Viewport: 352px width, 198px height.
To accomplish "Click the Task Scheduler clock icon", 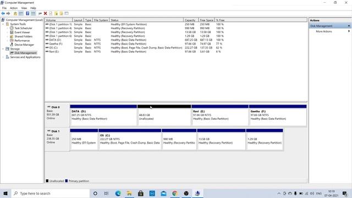I will point(12,28).
